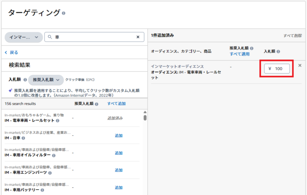Click info icon beside IM - 電車車両・レールセット
Screen dimensions: 307x195
click(57, 121)
